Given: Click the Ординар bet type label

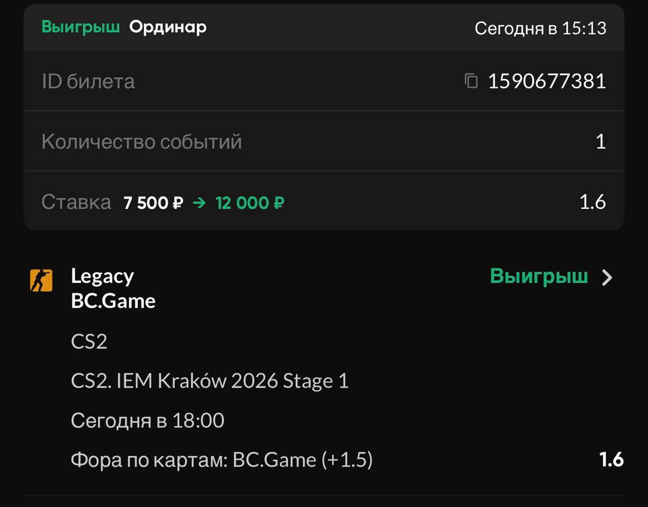Looking at the screenshot, I should (x=168, y=27).
